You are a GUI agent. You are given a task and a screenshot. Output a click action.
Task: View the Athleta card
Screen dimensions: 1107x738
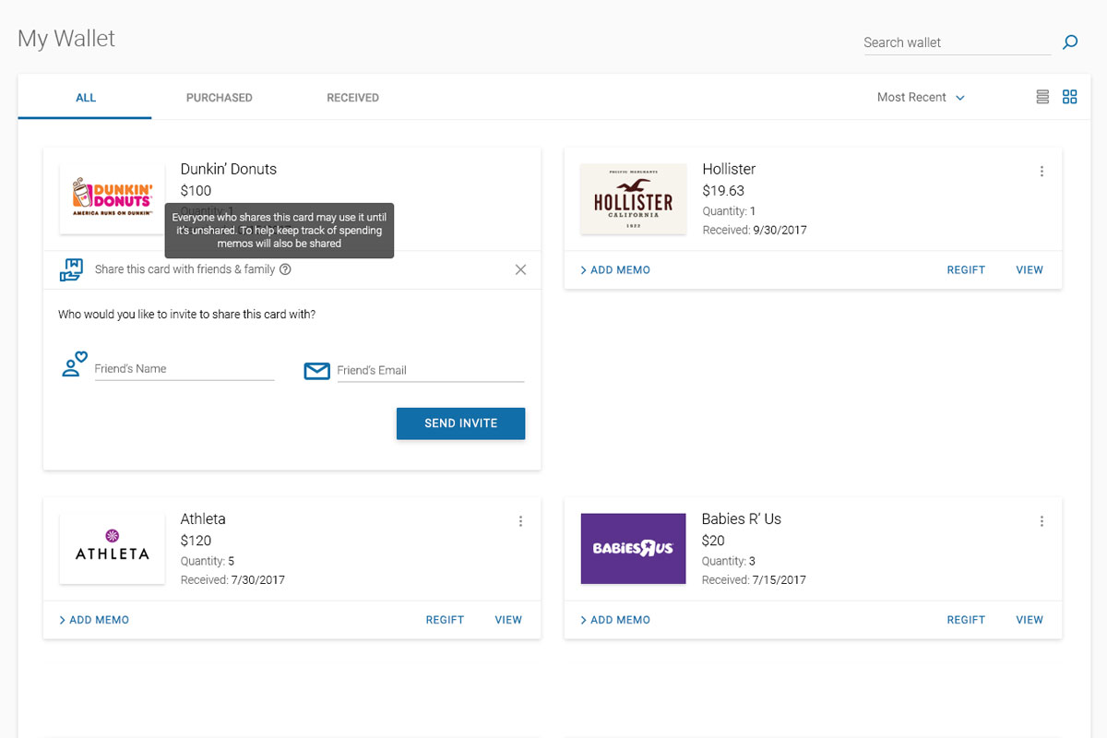(x=508, y=620)
